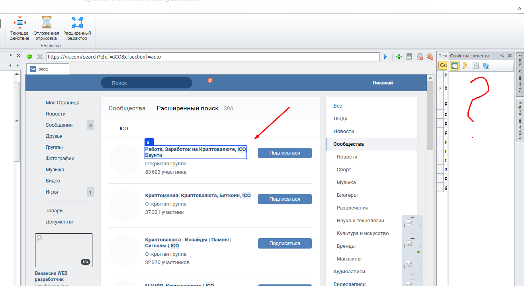Click the green back arrow
This screenshot has width=524, height=286.
pos(29,57)
